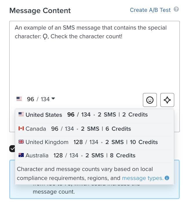Image resolution: width=189 pixels, height=204 pixels.
Task: Click the help question mark icon
Action: [176, 9]
